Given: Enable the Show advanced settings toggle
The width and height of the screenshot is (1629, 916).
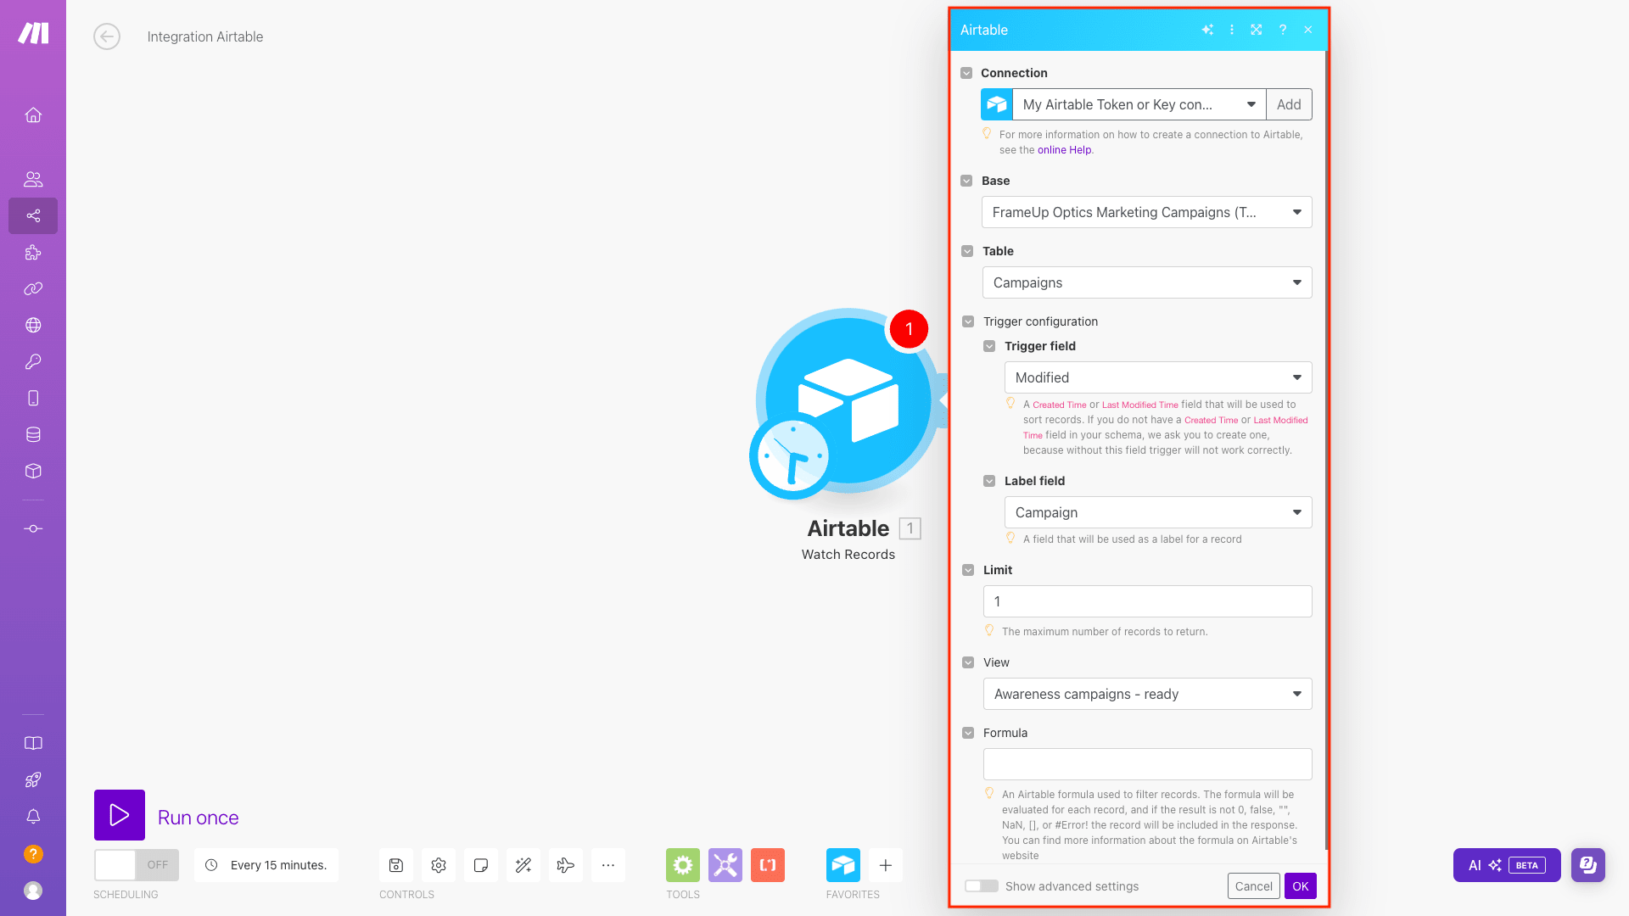Looking at the screenshot, I should (981, 885).
